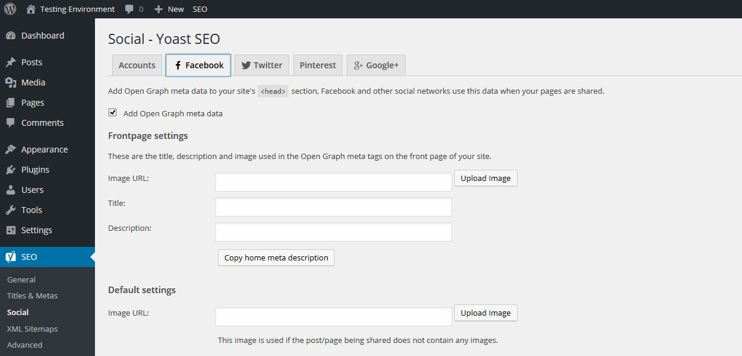Screen dimensions: 742x356
Task: Open the New content menu
Action: [169, 9]
